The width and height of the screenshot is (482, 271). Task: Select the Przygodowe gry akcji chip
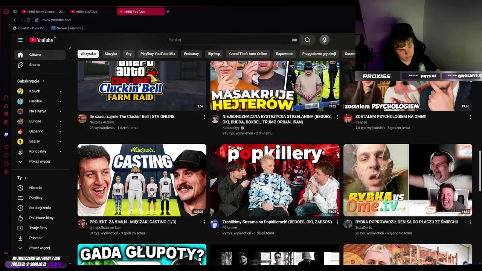(319, 54)
